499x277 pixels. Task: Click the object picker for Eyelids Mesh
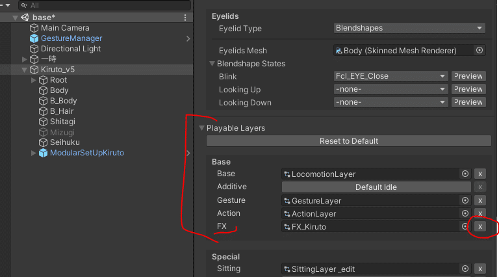tap(480, 50)
